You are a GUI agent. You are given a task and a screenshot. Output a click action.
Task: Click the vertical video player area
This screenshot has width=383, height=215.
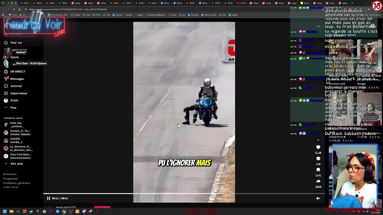coord(184,112)
